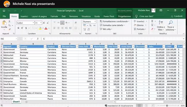This screenshot has width=187, height=107.
Task: Click the merge and center icon
Action: click(x=76, y=28)
